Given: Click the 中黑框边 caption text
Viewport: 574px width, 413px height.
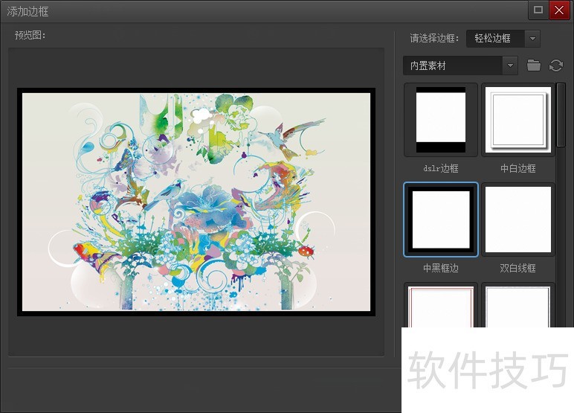Looking at the screenshot, I should click(x=440, y=268).
